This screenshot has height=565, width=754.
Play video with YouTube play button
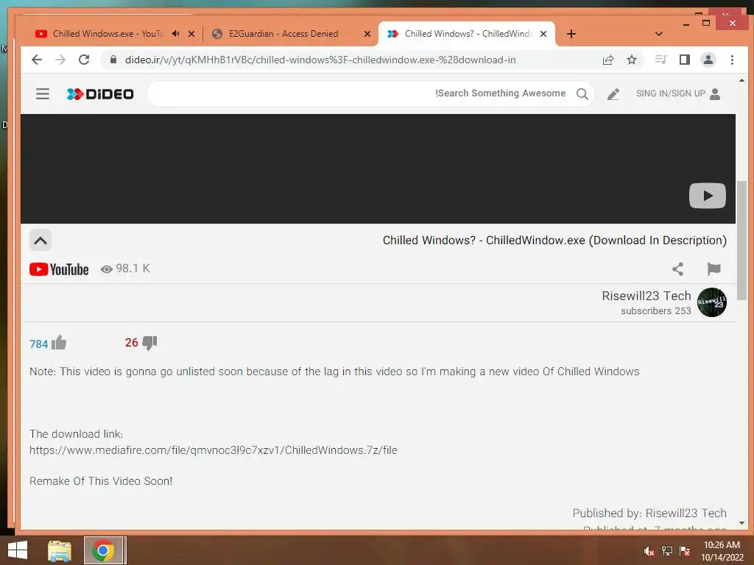(x=707, y=196)
